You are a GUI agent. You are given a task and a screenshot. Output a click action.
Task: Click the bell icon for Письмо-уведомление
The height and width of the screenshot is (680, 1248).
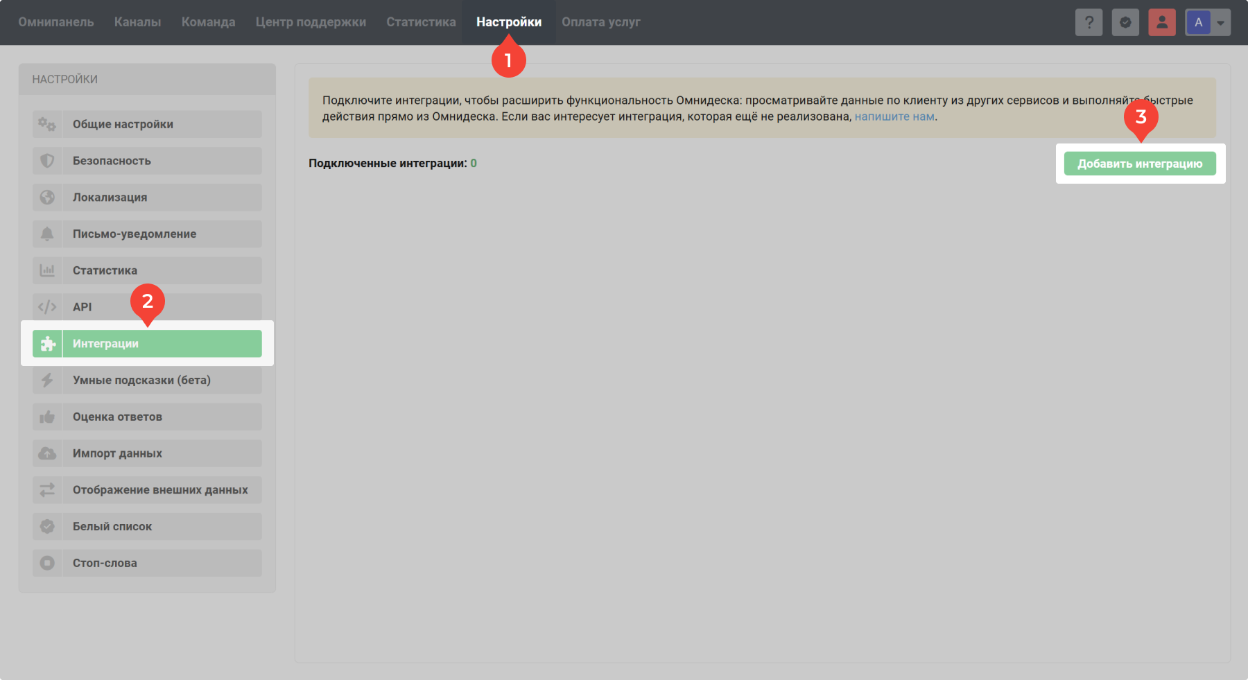coord(47,234)
